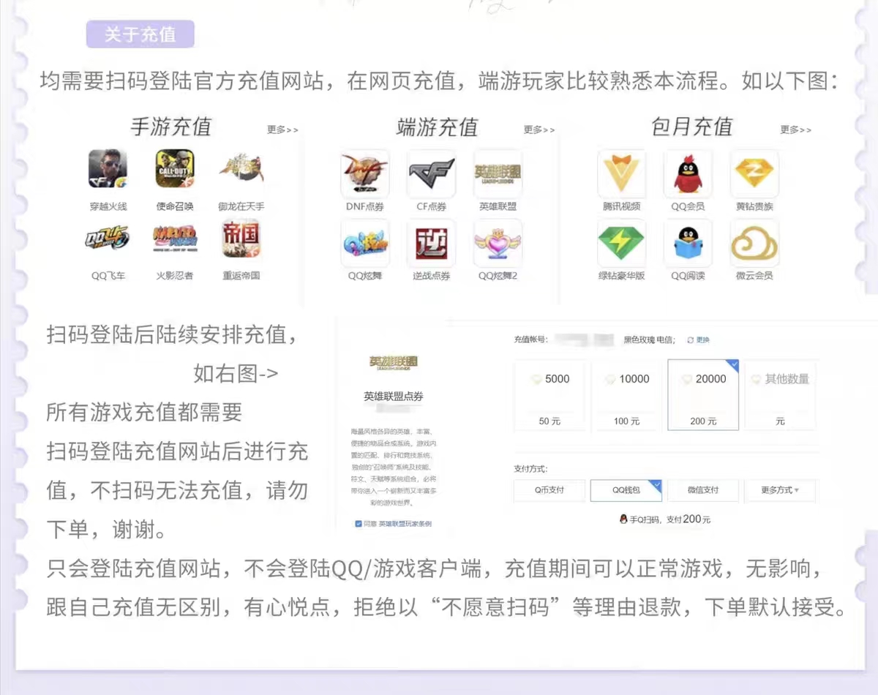Select the 20000 points for 200 元 option
Viewport: 878px width, 695px height.
pos(703,395)
